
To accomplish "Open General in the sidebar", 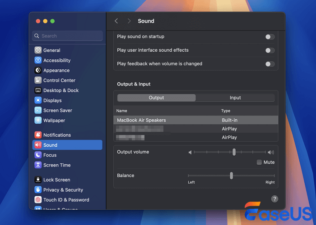I will click(67, 50).
